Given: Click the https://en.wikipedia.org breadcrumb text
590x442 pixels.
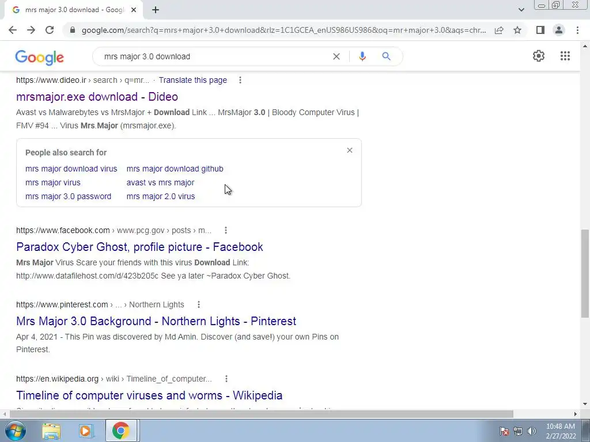Looking at the screenshot, I should [x=57, y=379].
